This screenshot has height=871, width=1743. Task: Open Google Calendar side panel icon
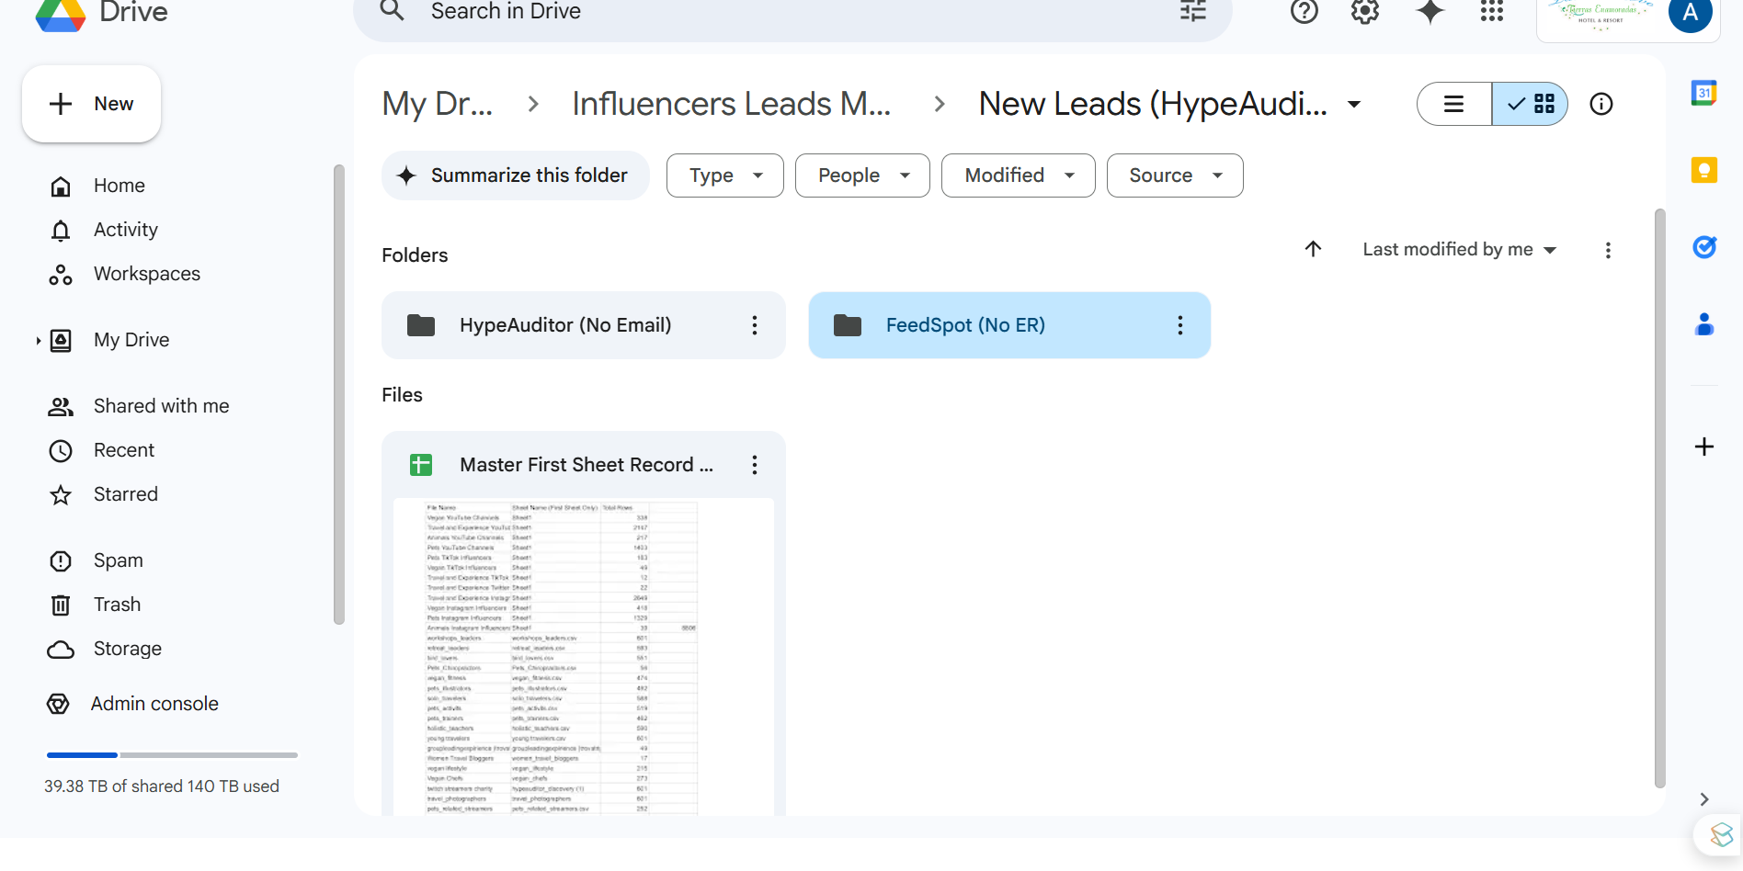point(1704,93)
